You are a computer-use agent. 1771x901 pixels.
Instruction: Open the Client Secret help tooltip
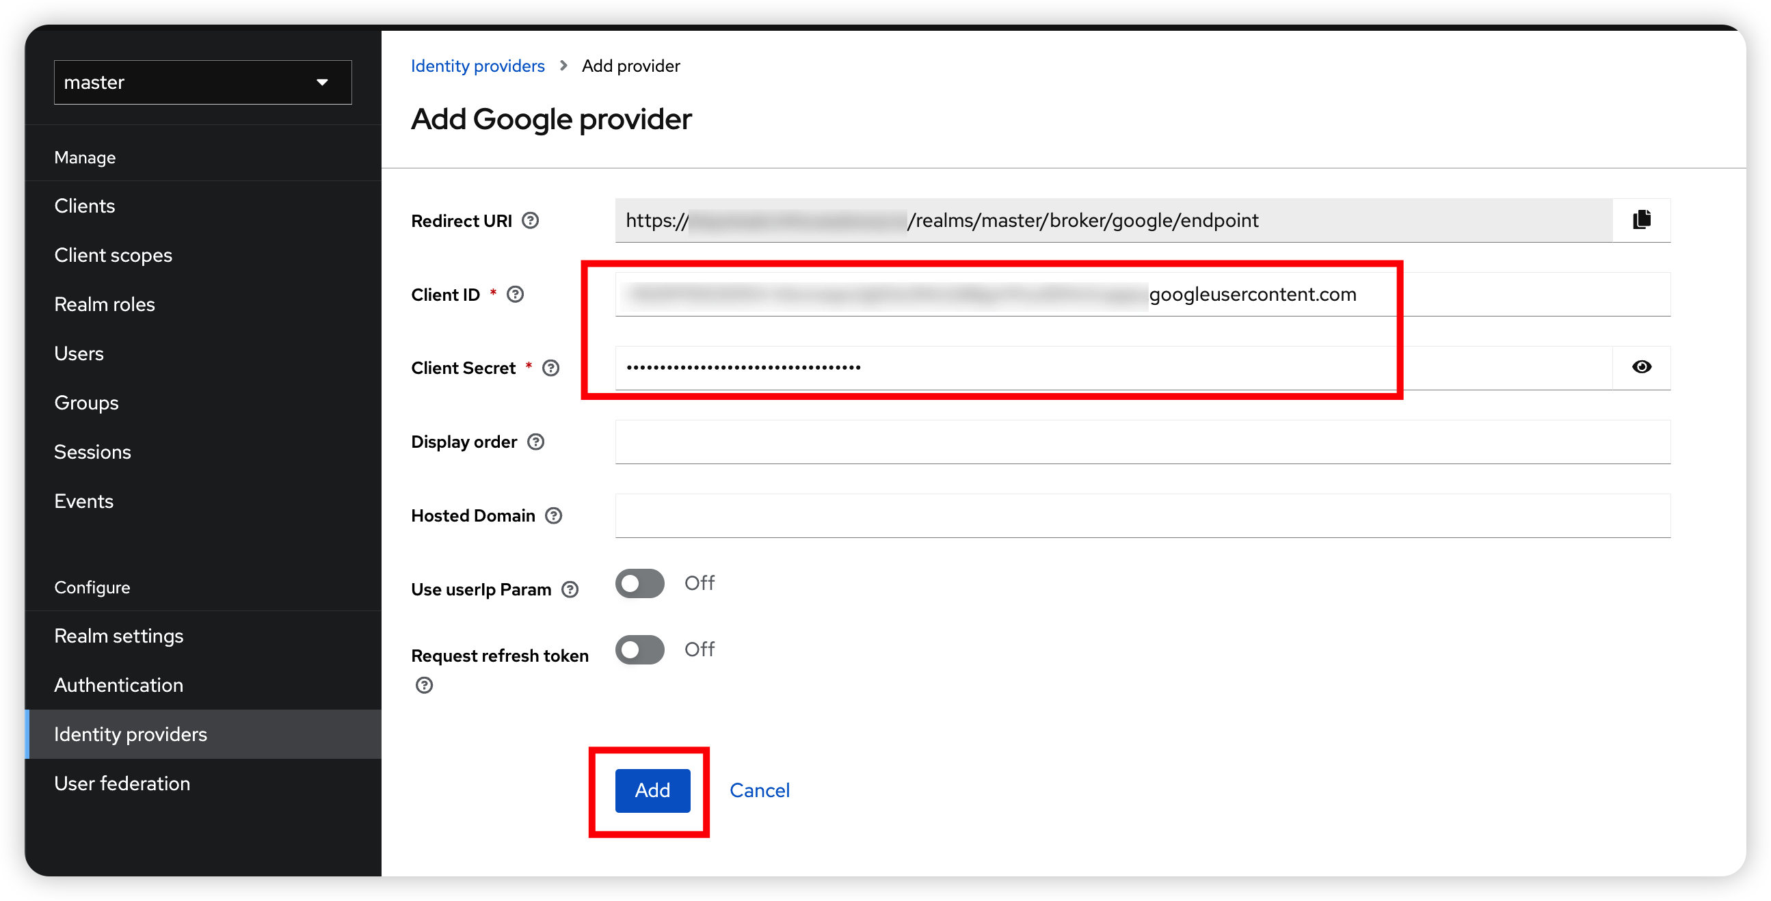click(x=550, y=368)
